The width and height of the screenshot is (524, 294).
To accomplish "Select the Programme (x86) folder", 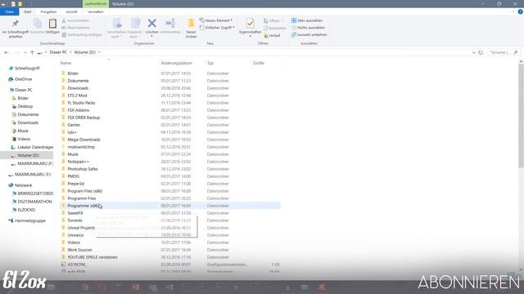I will pos(170,206).
